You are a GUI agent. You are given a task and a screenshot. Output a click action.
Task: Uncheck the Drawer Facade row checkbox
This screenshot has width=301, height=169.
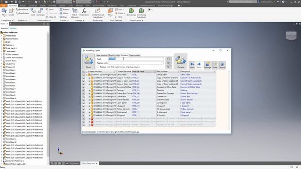pyautogui.click(x=83, y=100)
